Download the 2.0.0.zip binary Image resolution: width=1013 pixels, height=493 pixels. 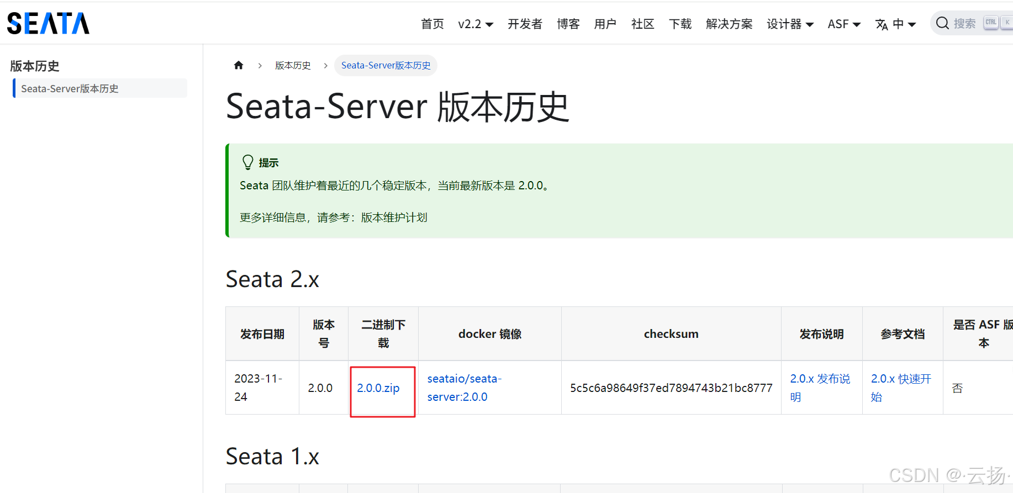pos(378,388)
